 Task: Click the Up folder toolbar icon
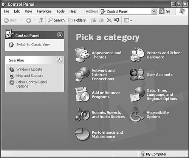(x=41, y=20)
